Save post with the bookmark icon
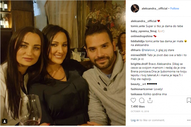This screenshot has width=191, height=127. click(x=189, y=100)
